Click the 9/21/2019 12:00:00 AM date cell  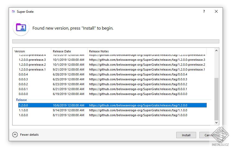click(x=68, y=69)
